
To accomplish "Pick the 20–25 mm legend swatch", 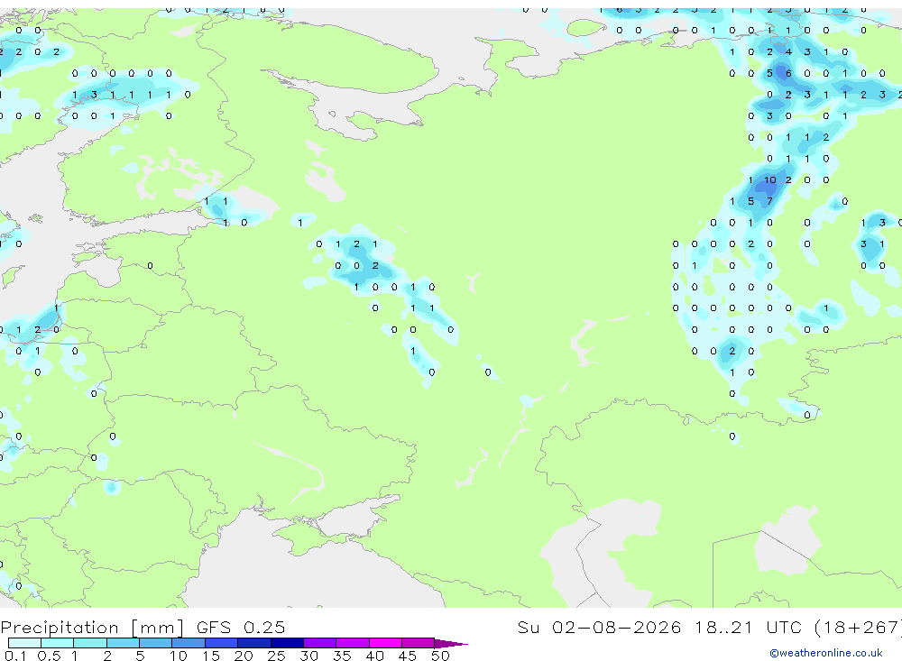I will click(254, 643).
